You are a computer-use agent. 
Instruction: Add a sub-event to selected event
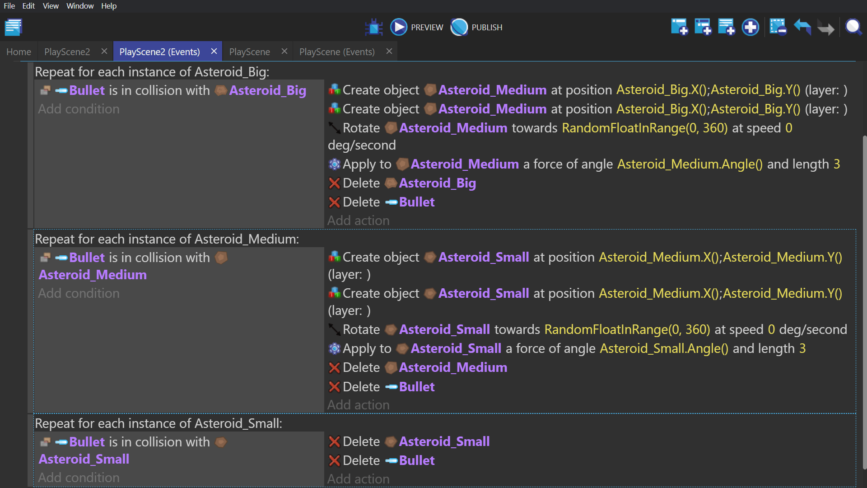(x=703, y=27)
